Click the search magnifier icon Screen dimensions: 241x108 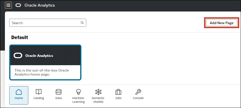pyautogui.click(x=82, y=23)
